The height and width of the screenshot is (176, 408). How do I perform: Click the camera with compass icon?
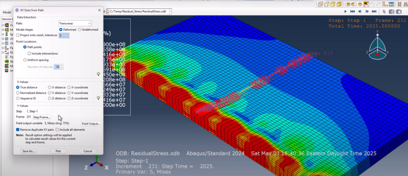click(391, 12)
